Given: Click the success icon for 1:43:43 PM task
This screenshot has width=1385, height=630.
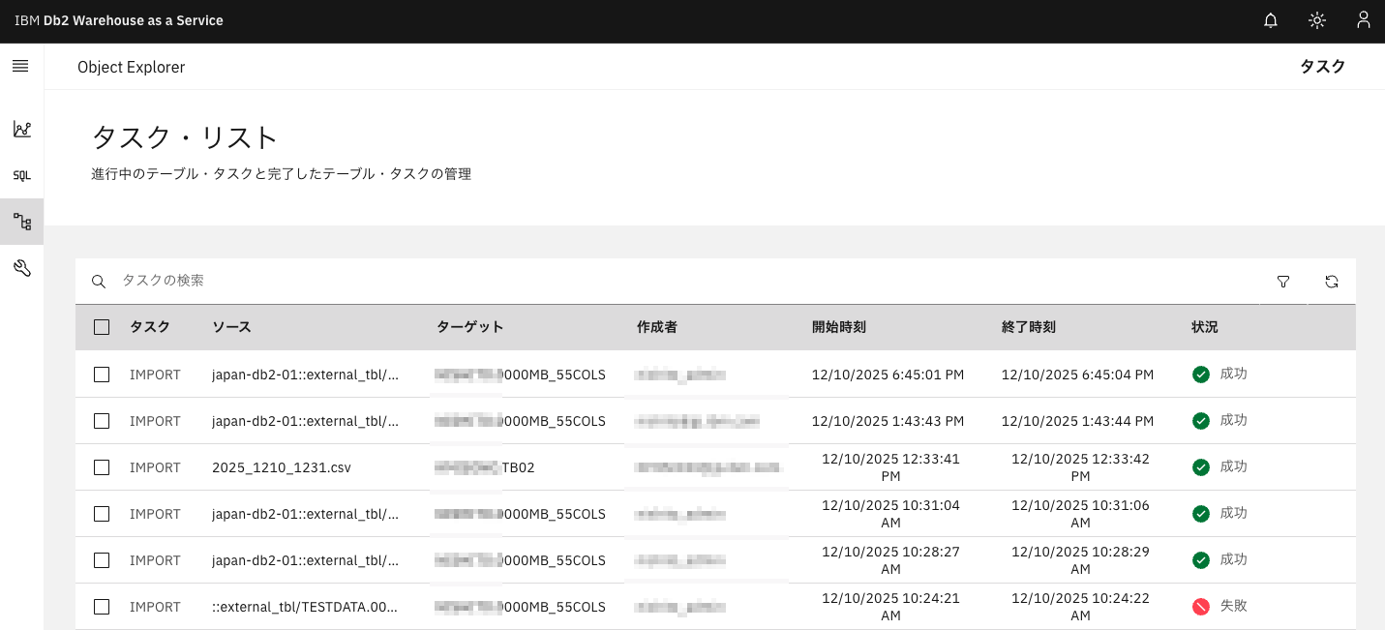Looking at the screenshot, I should 1201,421.
